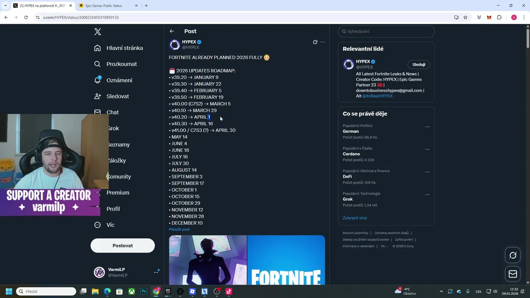Image resolution: width=530 pixels, height=298 pixels.
Task: Open Profil in the sidebar
Action: [113, 209]
